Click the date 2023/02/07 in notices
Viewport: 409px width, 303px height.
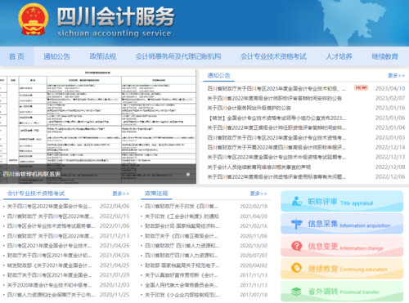(390, 98)
